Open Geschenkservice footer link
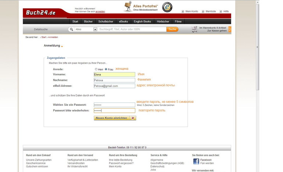283x172 pixels. [36, 163]
